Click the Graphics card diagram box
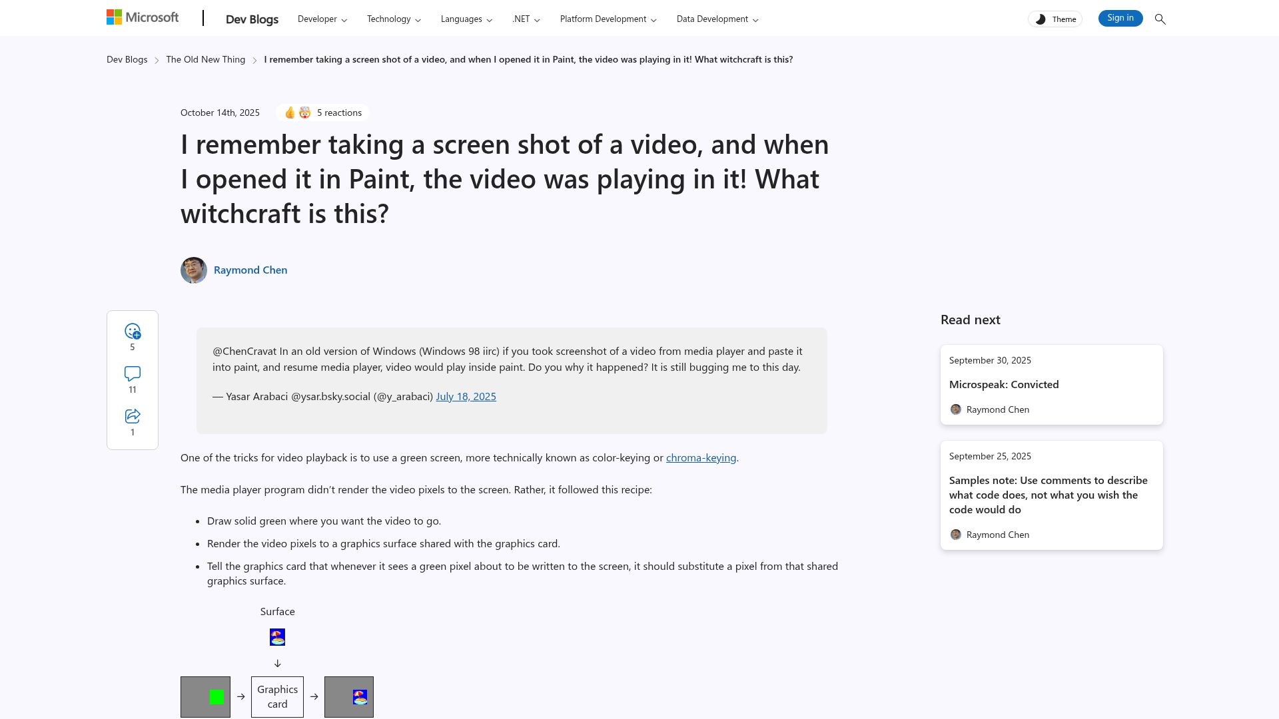 277,697
